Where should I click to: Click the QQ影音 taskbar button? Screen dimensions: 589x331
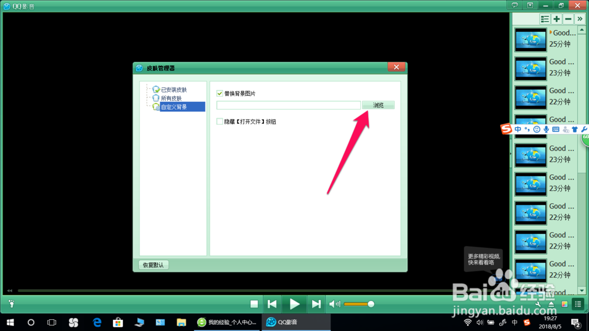296,322
